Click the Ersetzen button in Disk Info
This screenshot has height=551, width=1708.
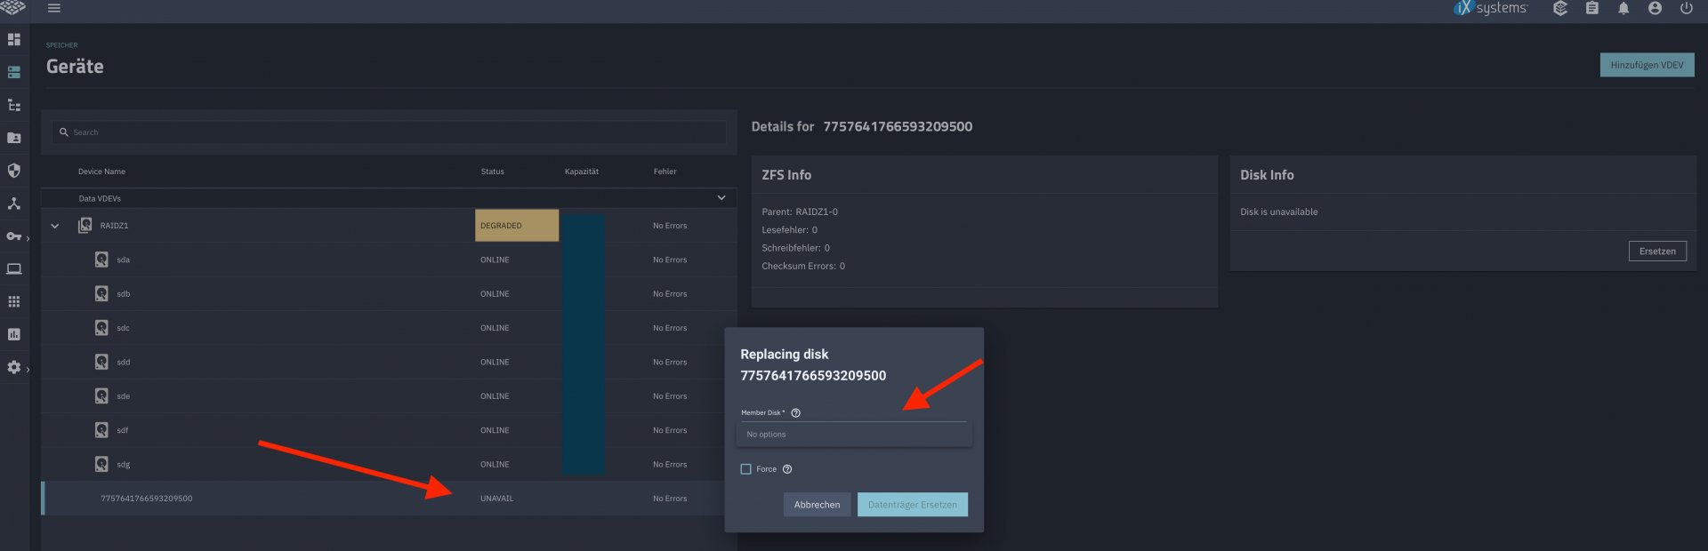[1657, 252]
